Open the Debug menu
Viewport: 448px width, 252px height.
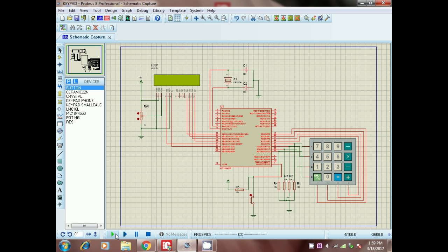pyautogui.click(x=142, y=10)
